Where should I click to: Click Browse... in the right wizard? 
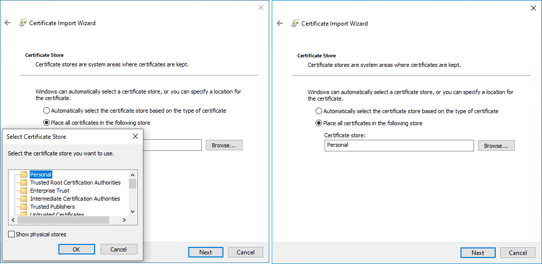point(496,146)
